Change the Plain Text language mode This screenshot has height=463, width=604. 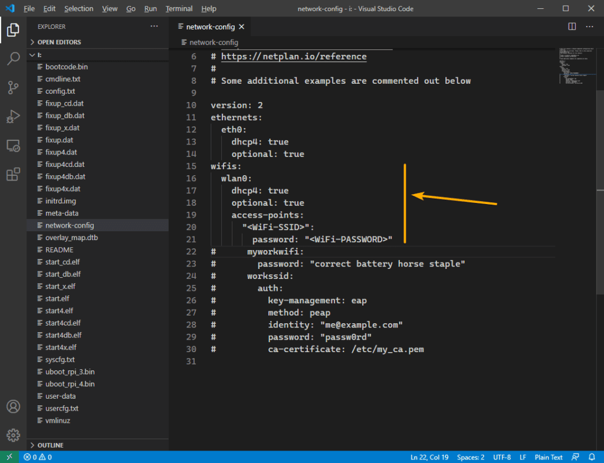[549, 457]
